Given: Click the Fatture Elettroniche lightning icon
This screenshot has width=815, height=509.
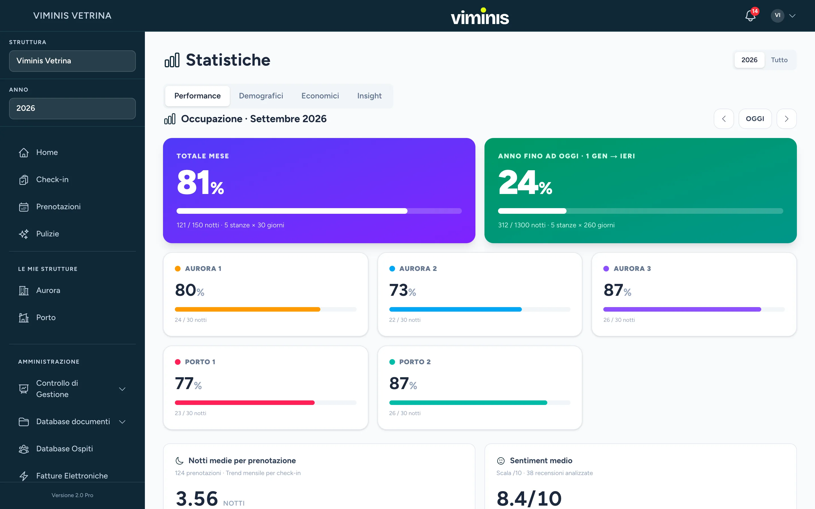Looking at the screenshot, I should (23, 476).
